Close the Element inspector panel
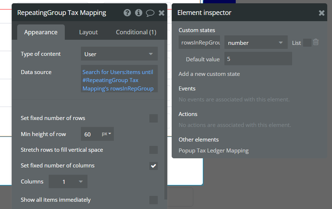 click(321, 13)
